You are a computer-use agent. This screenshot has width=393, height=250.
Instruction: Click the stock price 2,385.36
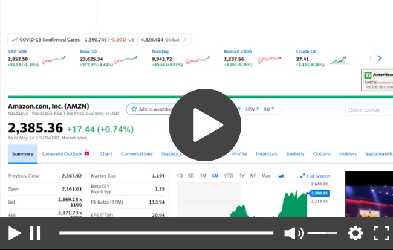click(35, 128)
